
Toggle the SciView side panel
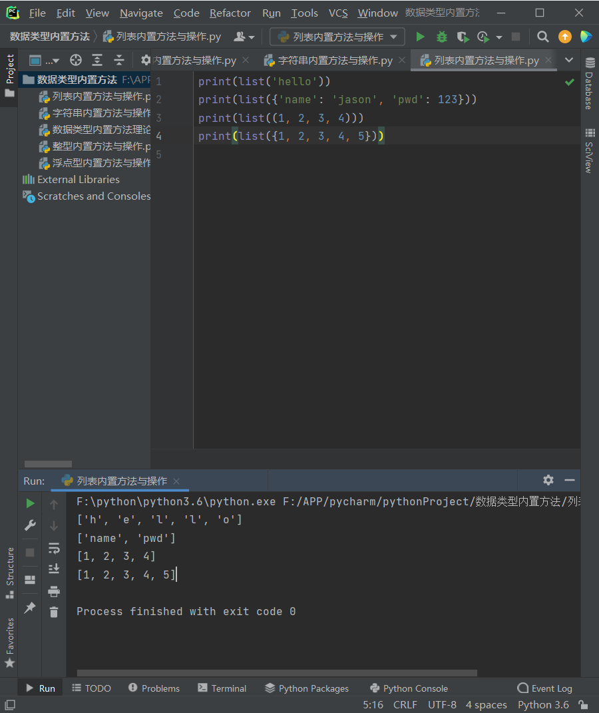[x=590, y=150]
